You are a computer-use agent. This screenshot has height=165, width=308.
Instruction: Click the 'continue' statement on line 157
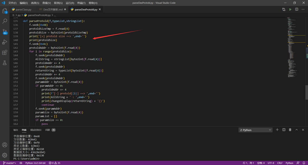(48, 105)
